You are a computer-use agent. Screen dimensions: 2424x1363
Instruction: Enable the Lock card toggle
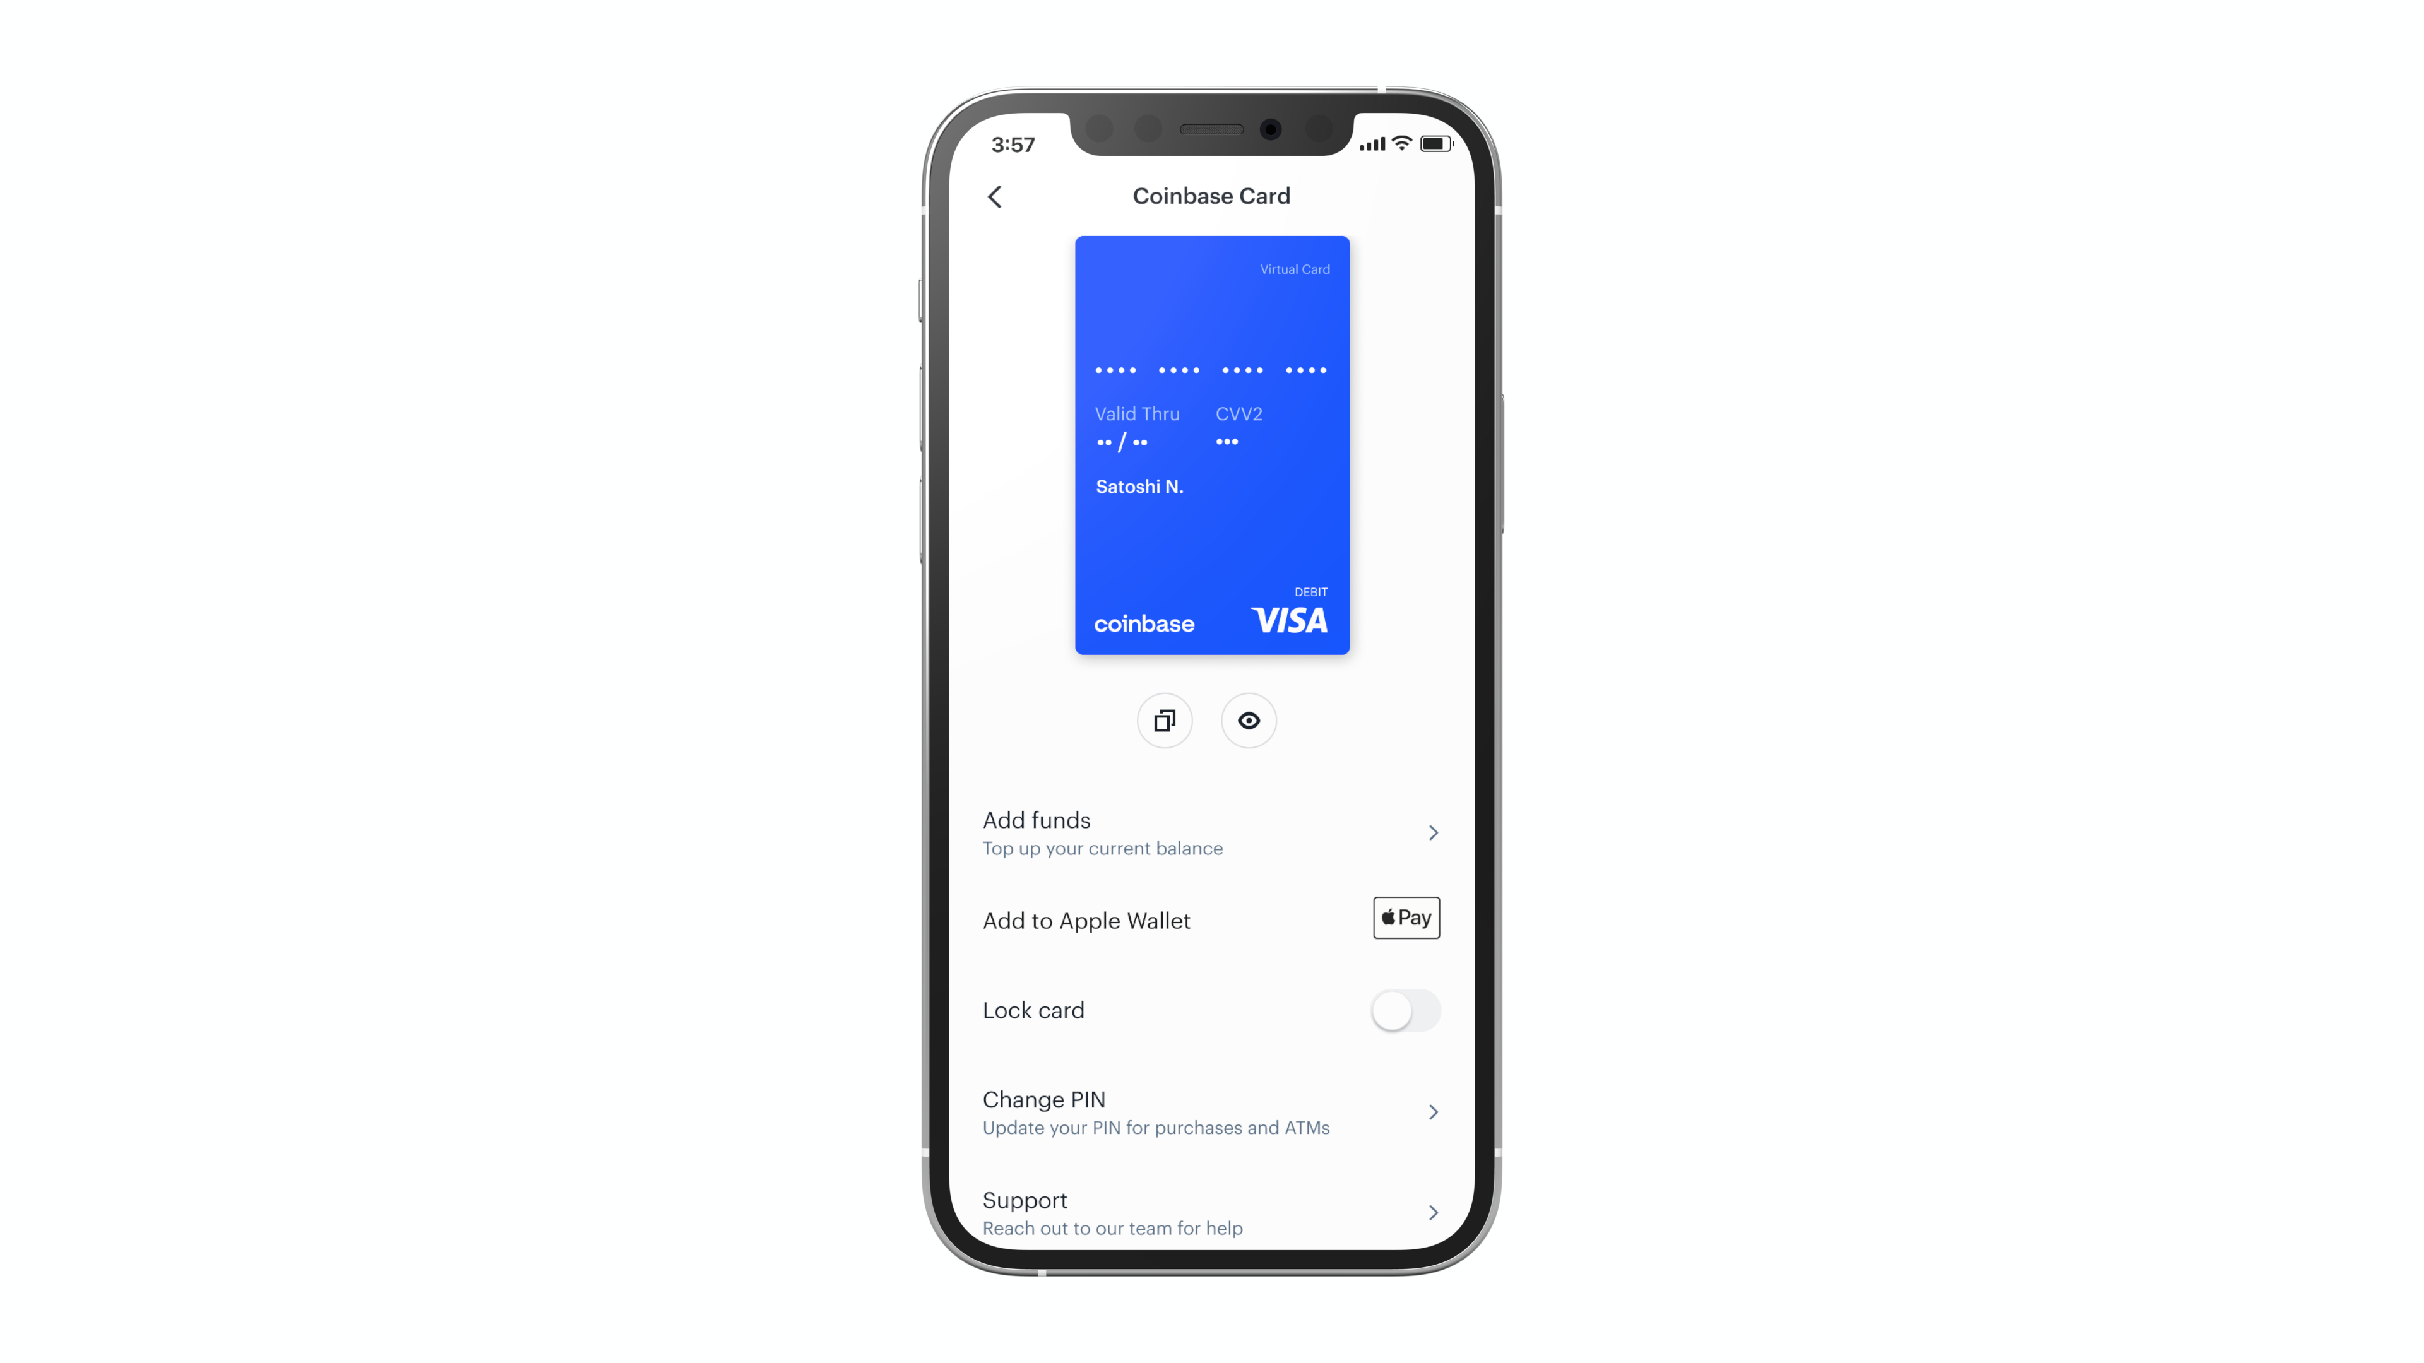point(1405,1010)
